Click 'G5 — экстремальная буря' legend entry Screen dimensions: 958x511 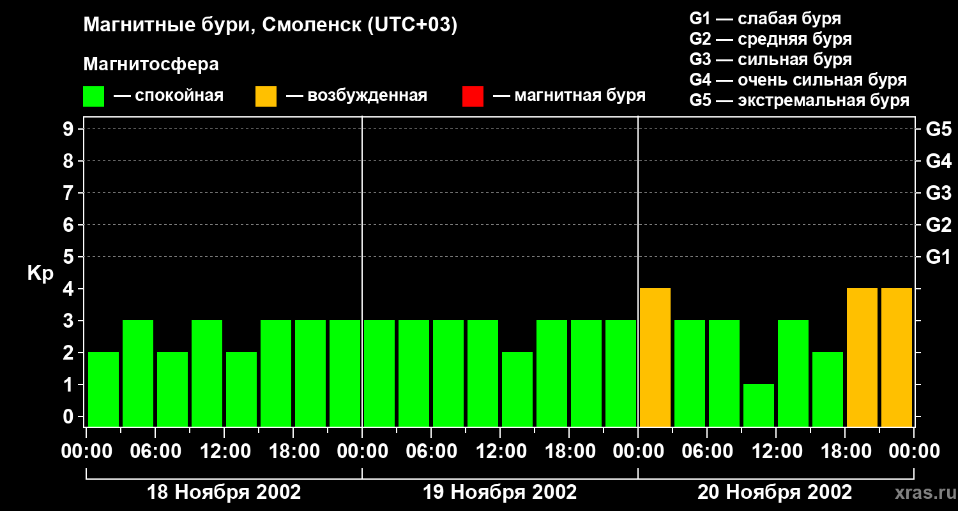tap(800, 100)
